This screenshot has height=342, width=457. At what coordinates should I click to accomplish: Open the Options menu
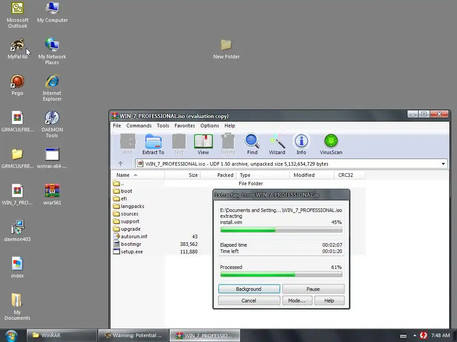click(210, 126)
